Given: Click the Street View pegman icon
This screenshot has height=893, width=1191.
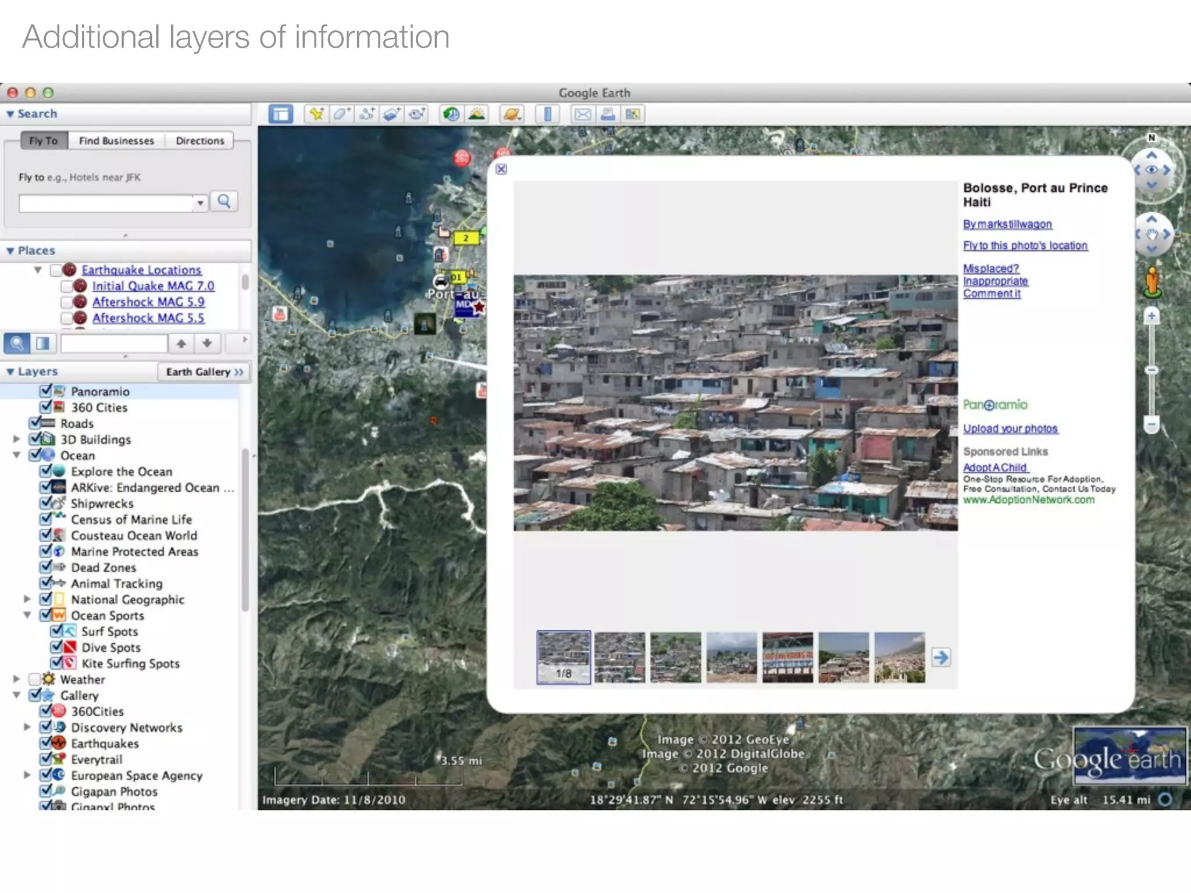Looking at the screenshot, I should click(1151, 283).
